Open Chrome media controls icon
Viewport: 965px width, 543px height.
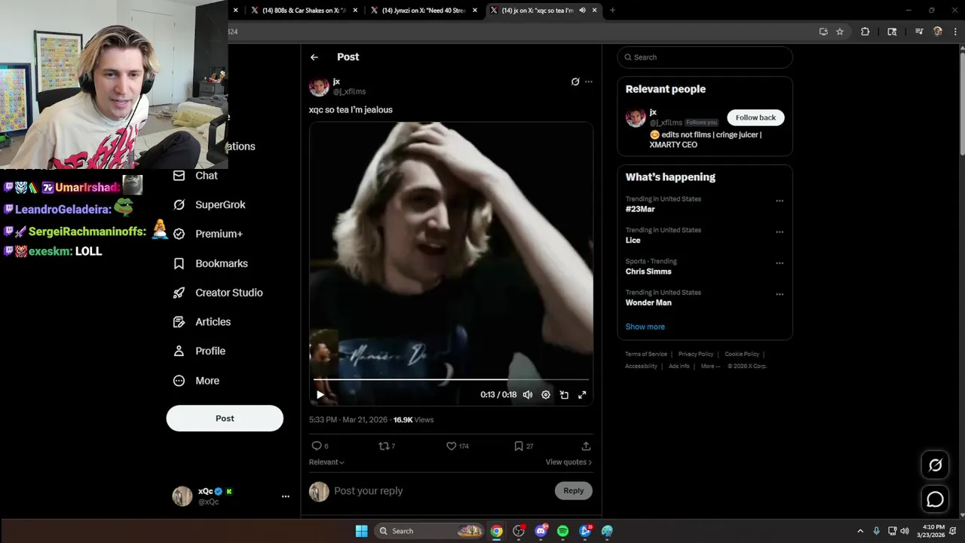coord(919,32)
